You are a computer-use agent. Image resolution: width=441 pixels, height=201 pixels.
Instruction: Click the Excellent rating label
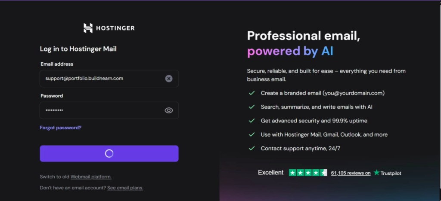coord(270,173)
